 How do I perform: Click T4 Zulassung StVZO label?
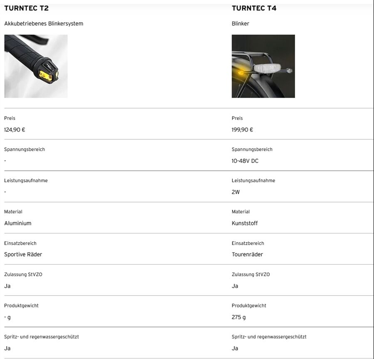coord(251,275)
